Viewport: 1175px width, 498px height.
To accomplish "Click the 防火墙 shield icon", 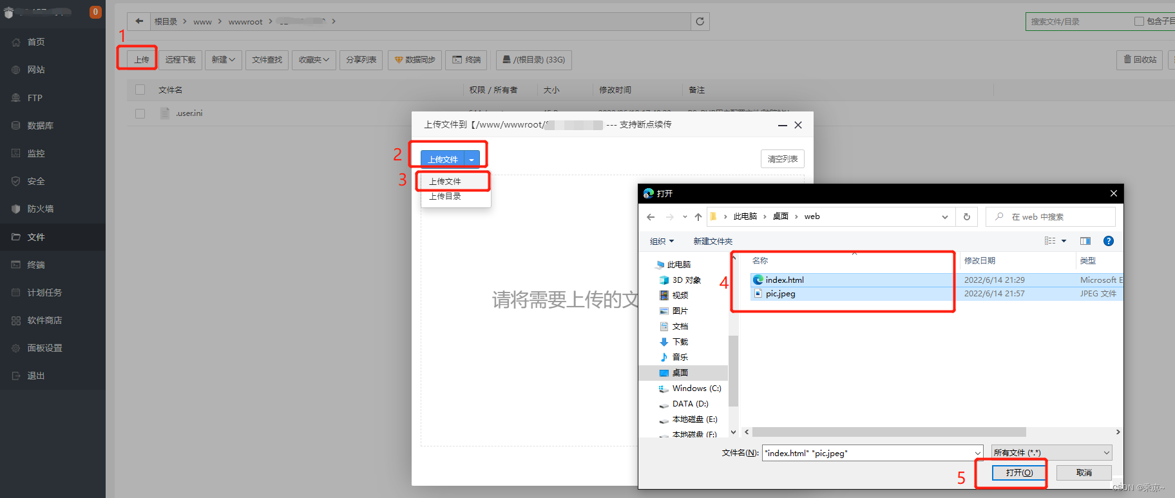I will (16, 209).
